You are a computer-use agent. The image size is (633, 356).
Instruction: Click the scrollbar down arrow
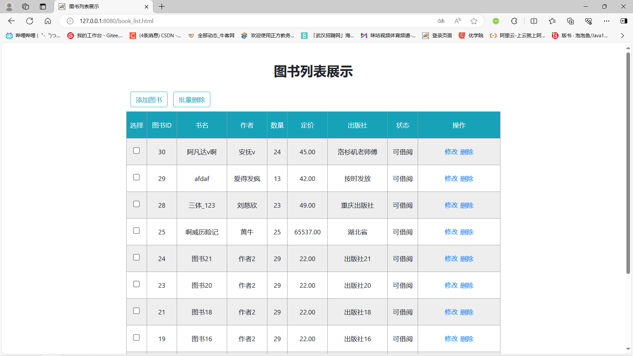628,349
